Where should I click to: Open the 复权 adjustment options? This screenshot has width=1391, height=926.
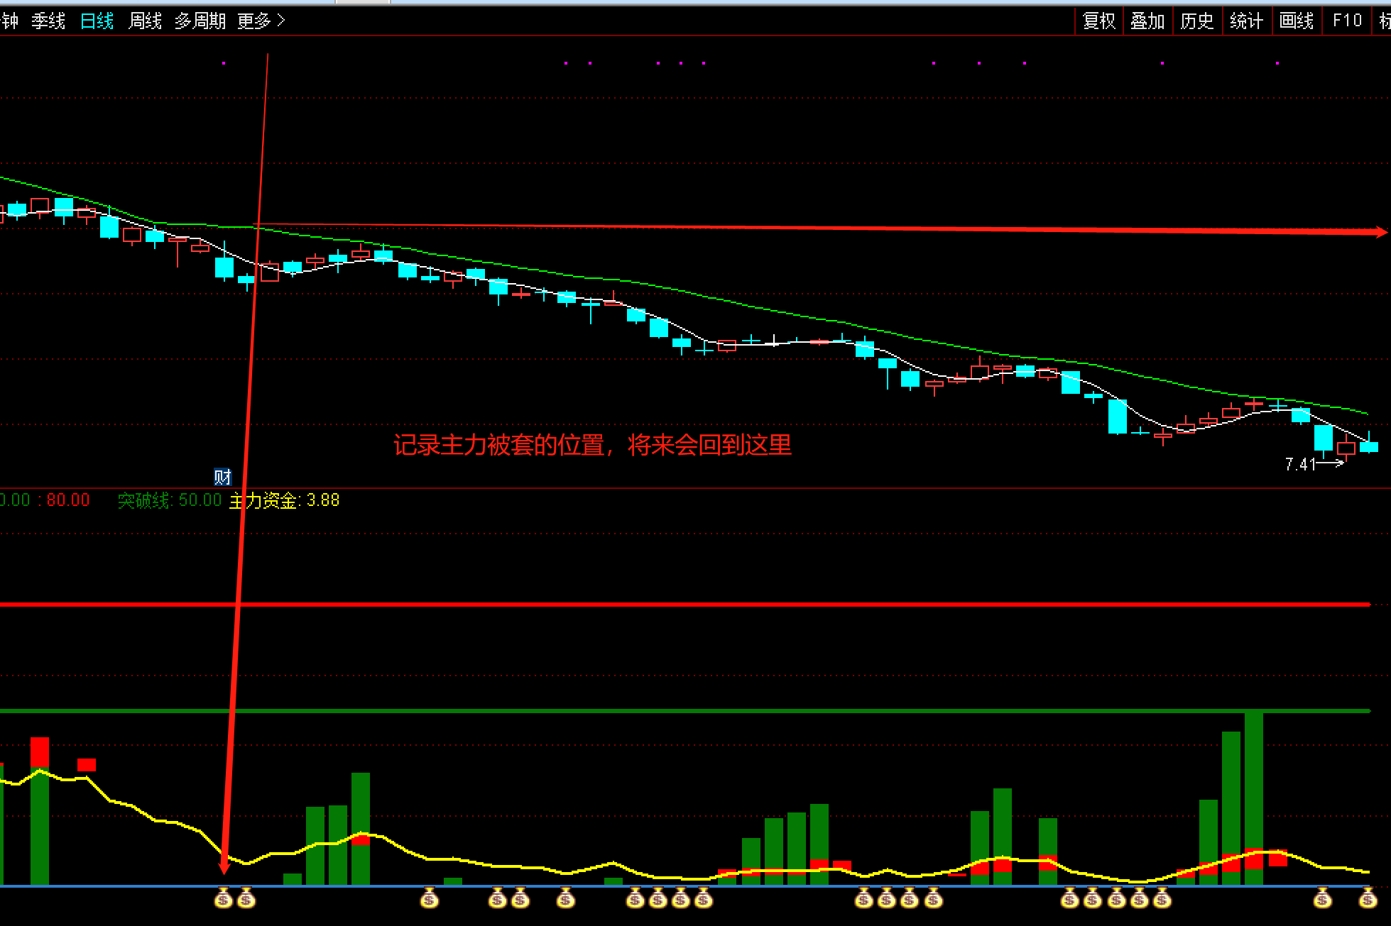coord(1098,21)
